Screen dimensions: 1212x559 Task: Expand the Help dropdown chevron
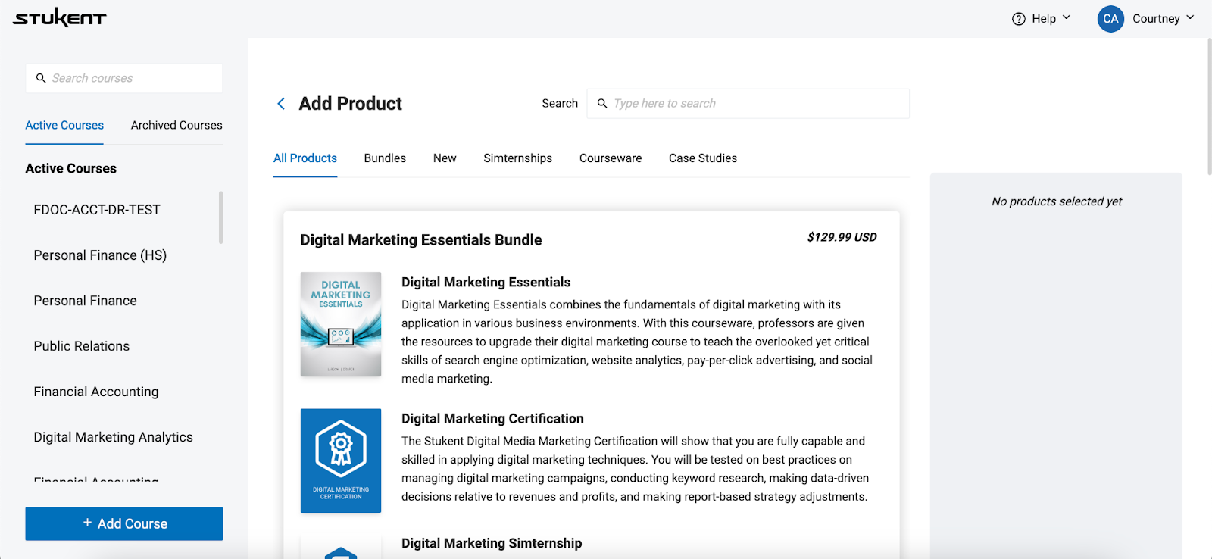1067,17
